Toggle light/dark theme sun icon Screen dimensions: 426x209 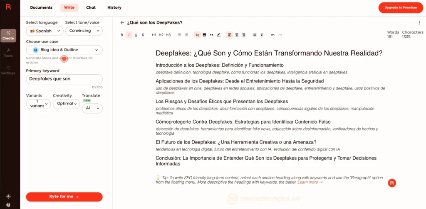coord(8,196)
